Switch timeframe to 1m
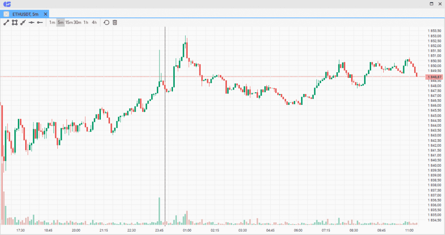 tap(52, 22)
